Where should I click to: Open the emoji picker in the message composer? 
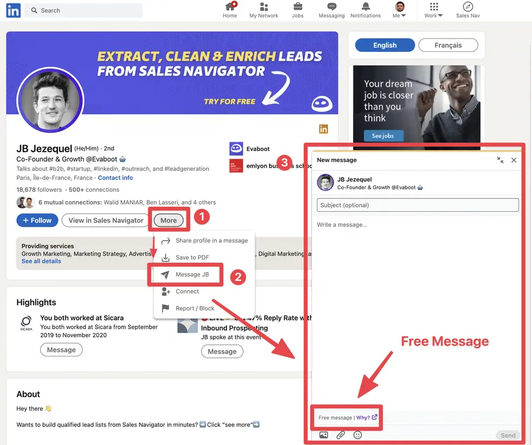pyautogui.click(x=356, y=435)
